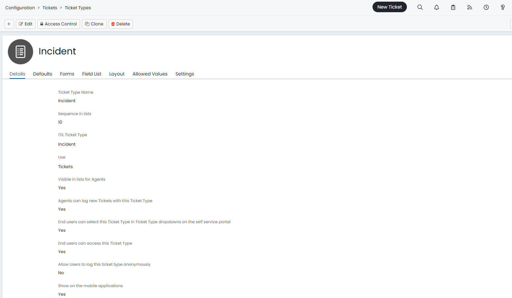View the notifications bell
The width and height of the screenshot is (512, 298).
(x=436, y=7)
